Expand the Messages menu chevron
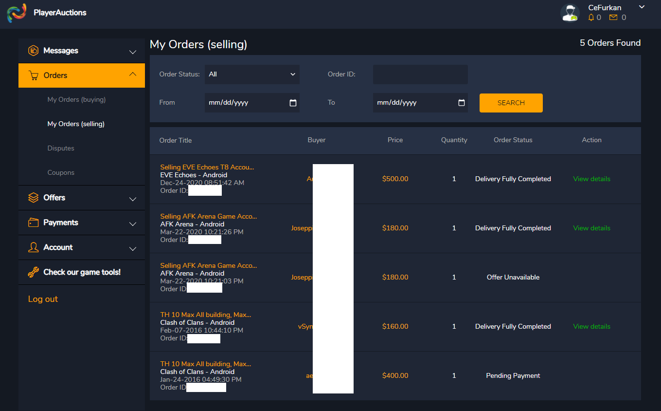Screen dimensions: 661x411 click(x=133, y=52)
